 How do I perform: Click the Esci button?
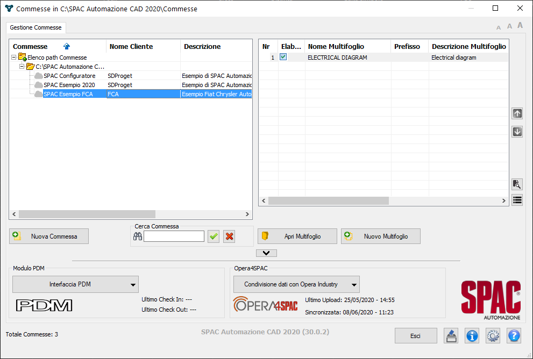416,336
